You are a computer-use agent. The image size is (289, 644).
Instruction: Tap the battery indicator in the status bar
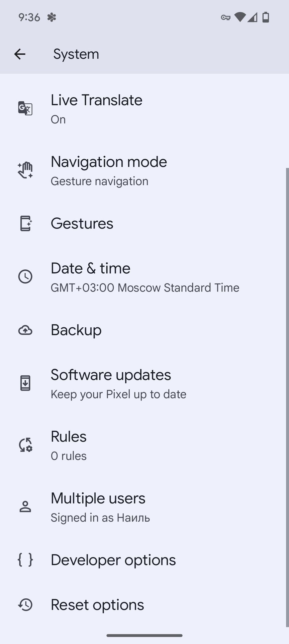[266, 17]
